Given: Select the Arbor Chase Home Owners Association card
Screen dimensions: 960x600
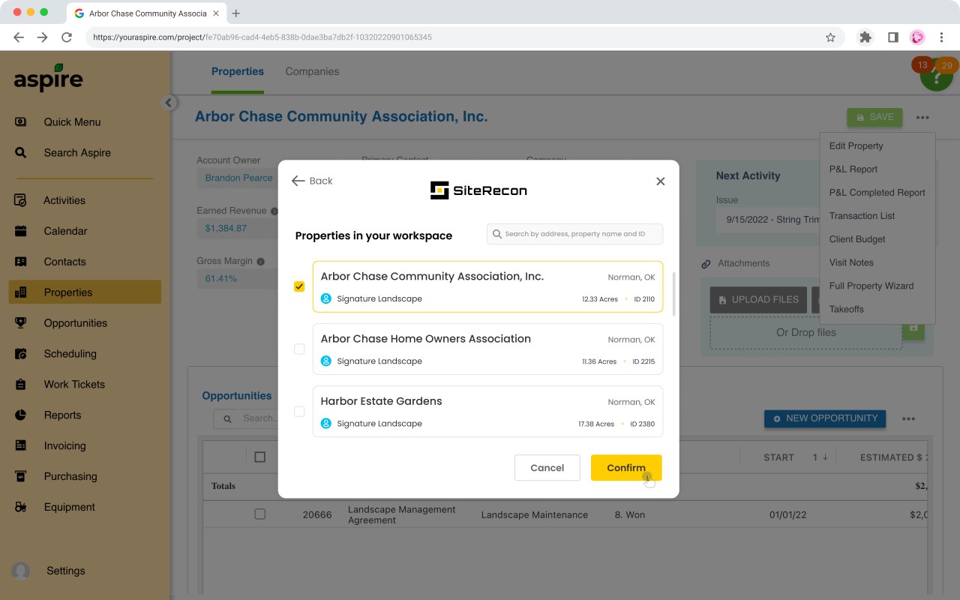Looking at the screenshot, I should (x=487, y=349).
